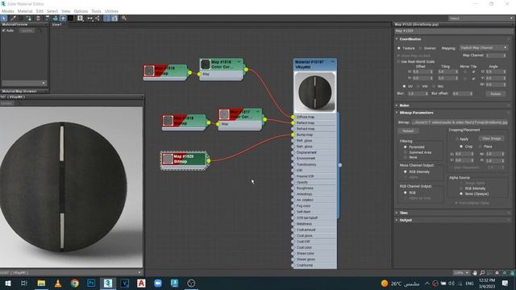Open the material ID channel icon
The image size is (516, 290).
point(80,19)
